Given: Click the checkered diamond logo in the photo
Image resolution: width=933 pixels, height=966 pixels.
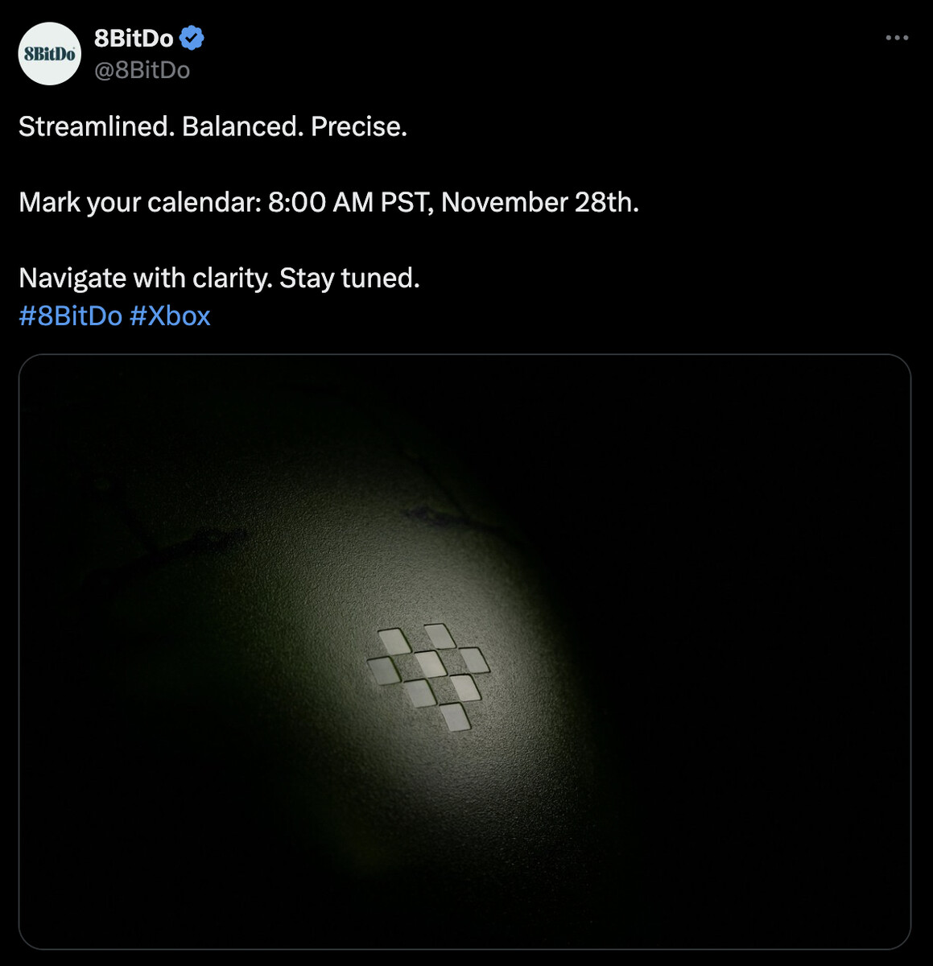Looking at the screenshot, I should tap(428, 676).
